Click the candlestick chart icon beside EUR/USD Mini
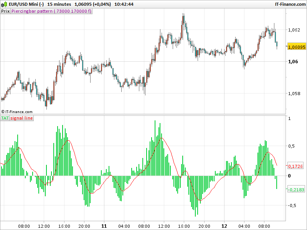The width and height of the screenshot is (307, 230). click(x=4, y=4)
